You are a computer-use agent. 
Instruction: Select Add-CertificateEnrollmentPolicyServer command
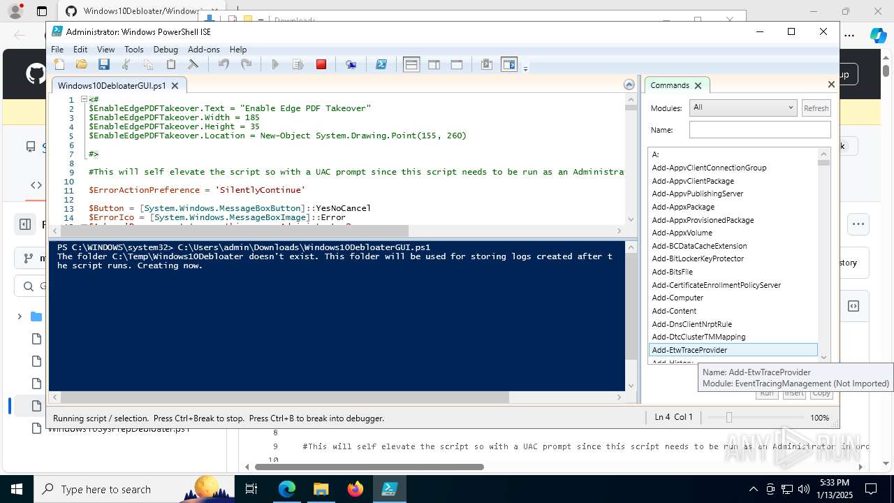pyautogui.click(x=733, y=285)
